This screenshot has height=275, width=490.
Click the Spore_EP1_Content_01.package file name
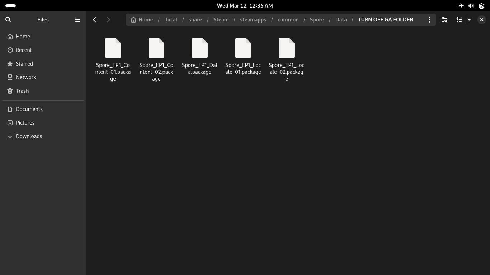pyautogui.click(x=113, y=72)
